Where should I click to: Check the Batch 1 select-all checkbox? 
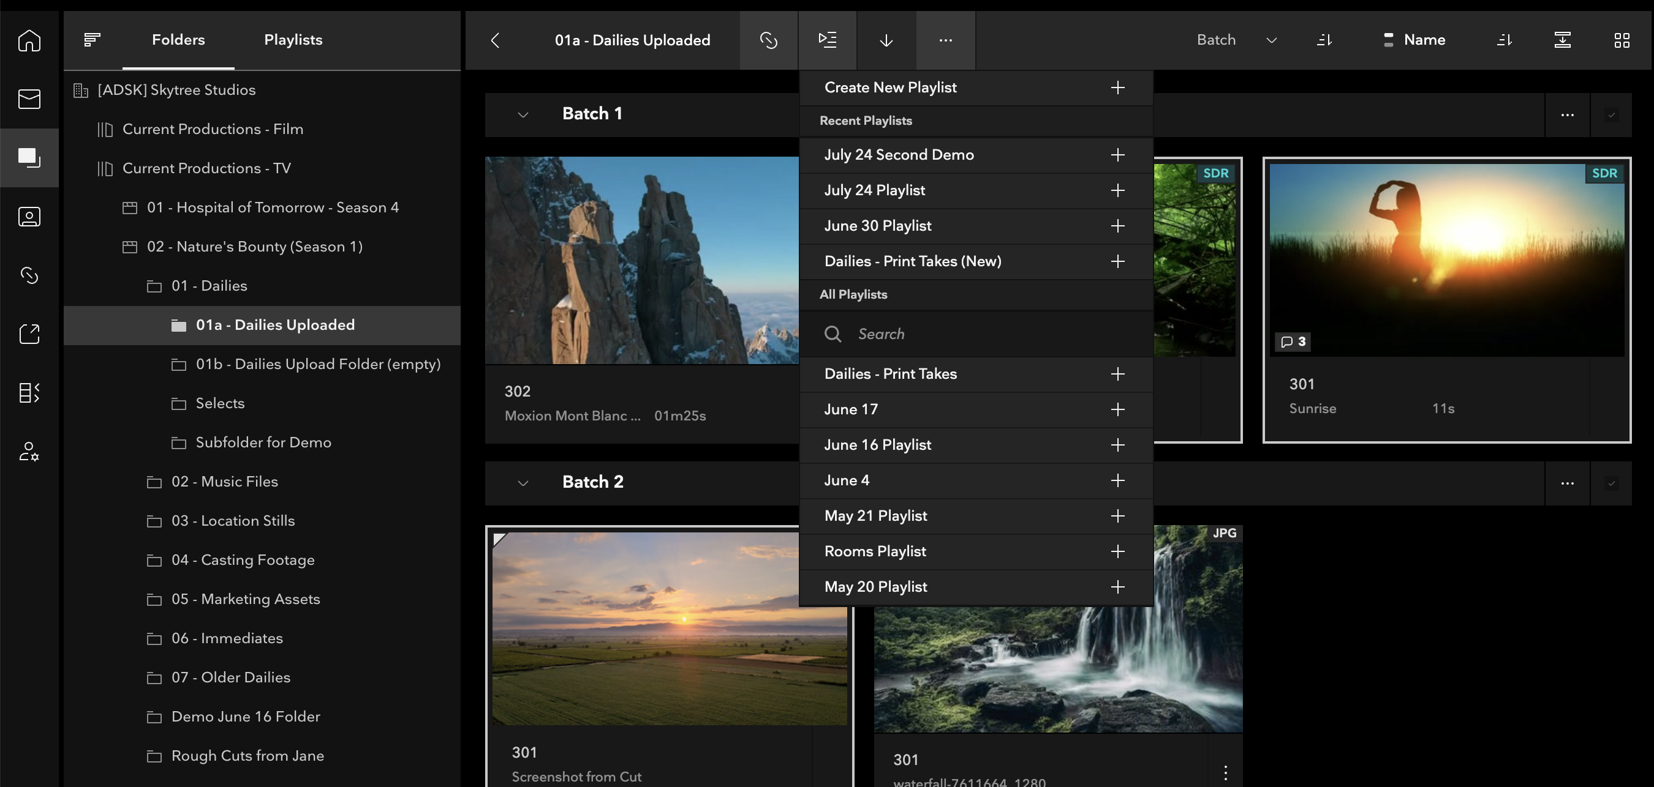(x=1611, y=115)
